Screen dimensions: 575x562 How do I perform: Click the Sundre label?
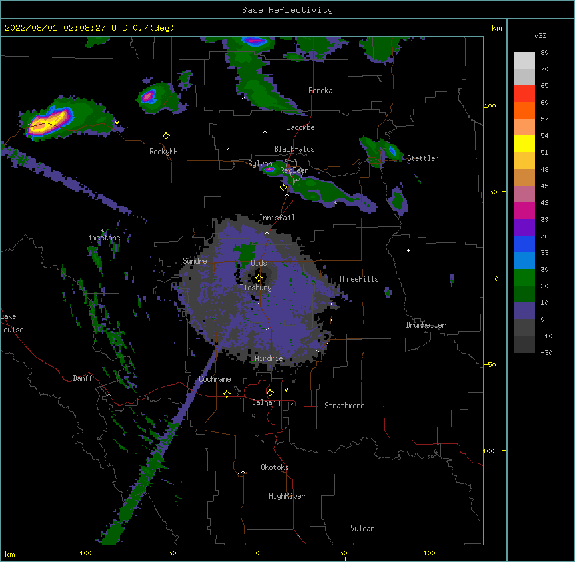pyautogui.click(x=195, y=261)
